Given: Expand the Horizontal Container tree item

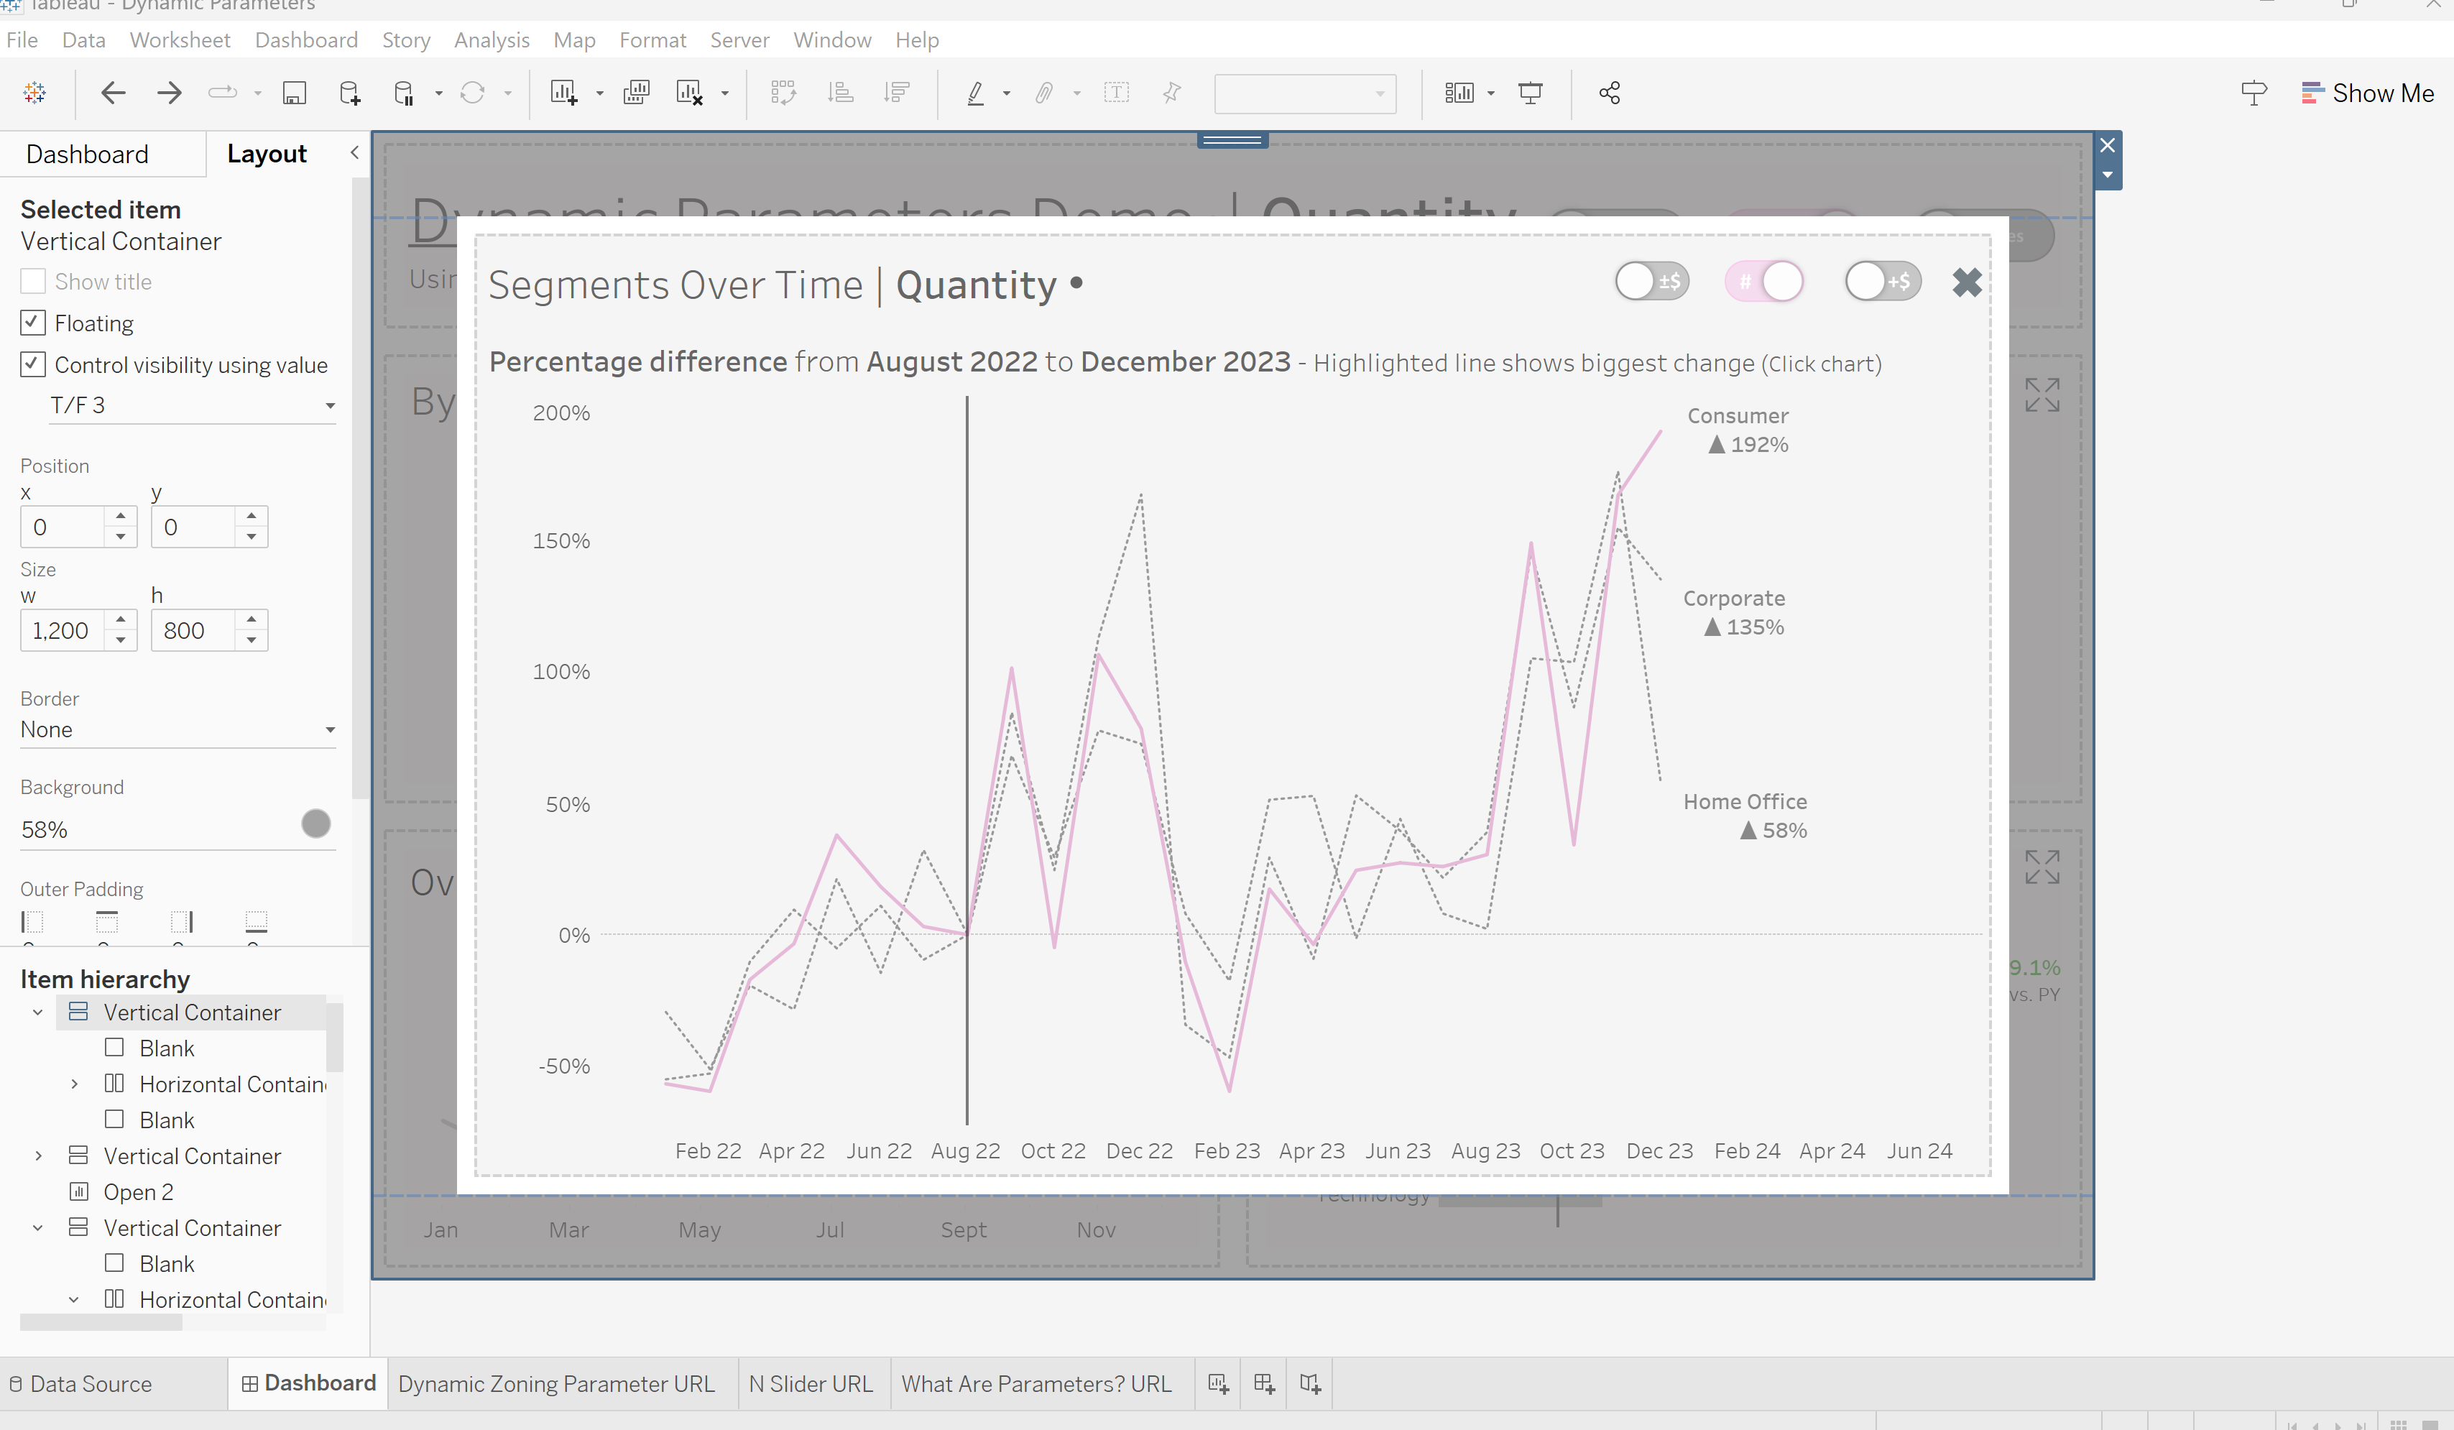Looking at the screenshot, I should click(74, 1084).
